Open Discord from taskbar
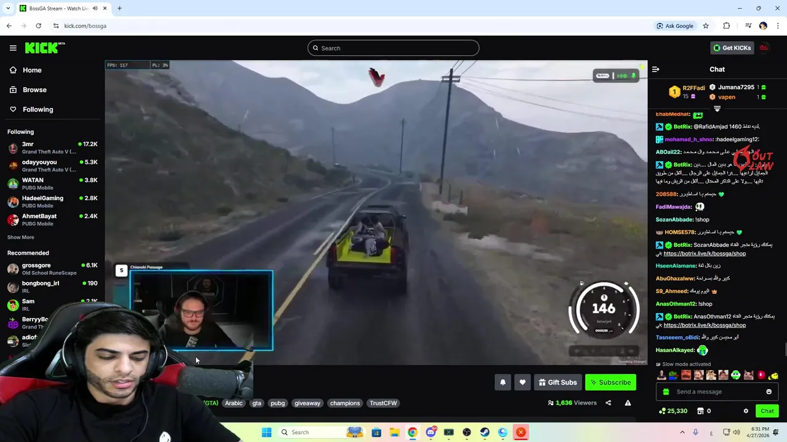This screenshot has height=442, width=787. [x=430, y=432]
